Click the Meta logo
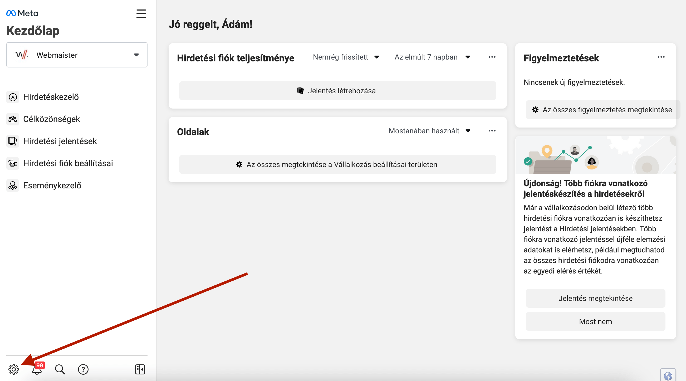686x381 pixels. (x=22, y=13)
